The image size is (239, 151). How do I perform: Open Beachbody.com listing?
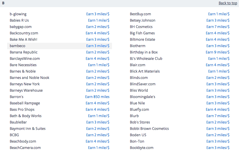pos(23,141)
